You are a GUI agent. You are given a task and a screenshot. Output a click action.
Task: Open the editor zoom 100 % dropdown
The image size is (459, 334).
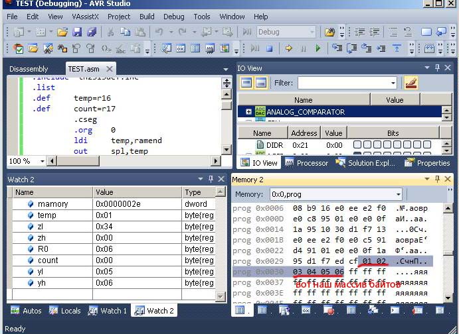(x=43, y=161)
